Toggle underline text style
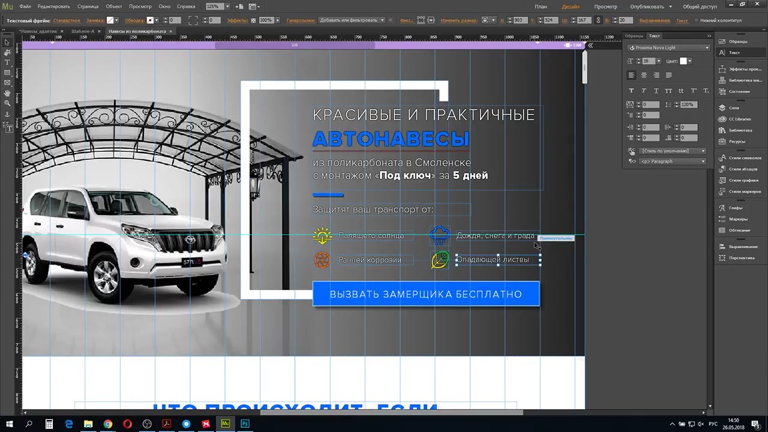The image size is (768, 432). click(x=656, y=91)
